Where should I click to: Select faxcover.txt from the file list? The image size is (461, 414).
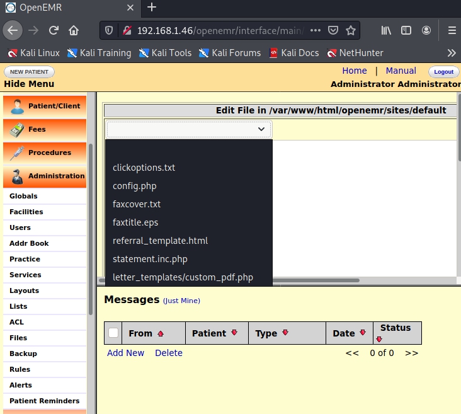(189, 204)
